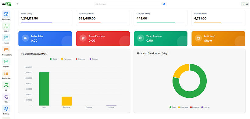Toggle Expense legend in Financial Distribution chart
The width and height of the screenshot is (250, 119).
[x=195, y=107]
